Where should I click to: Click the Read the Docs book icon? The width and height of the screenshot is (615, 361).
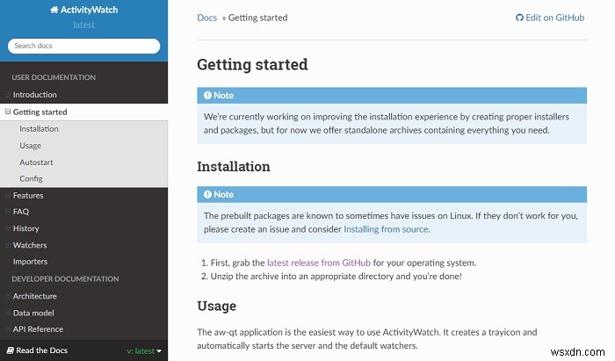click(x=11, y=350)
